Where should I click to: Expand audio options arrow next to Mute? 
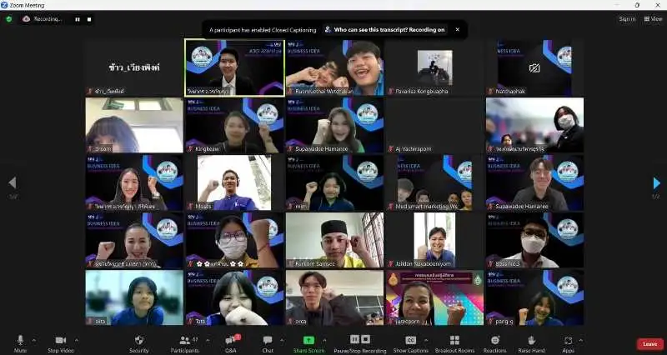click(x=34, y=340)
